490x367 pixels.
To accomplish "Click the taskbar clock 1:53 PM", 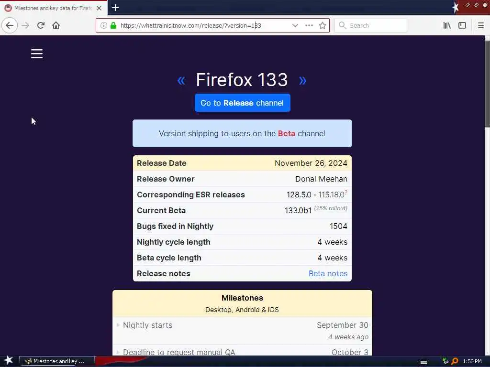I will pos(472,361).
